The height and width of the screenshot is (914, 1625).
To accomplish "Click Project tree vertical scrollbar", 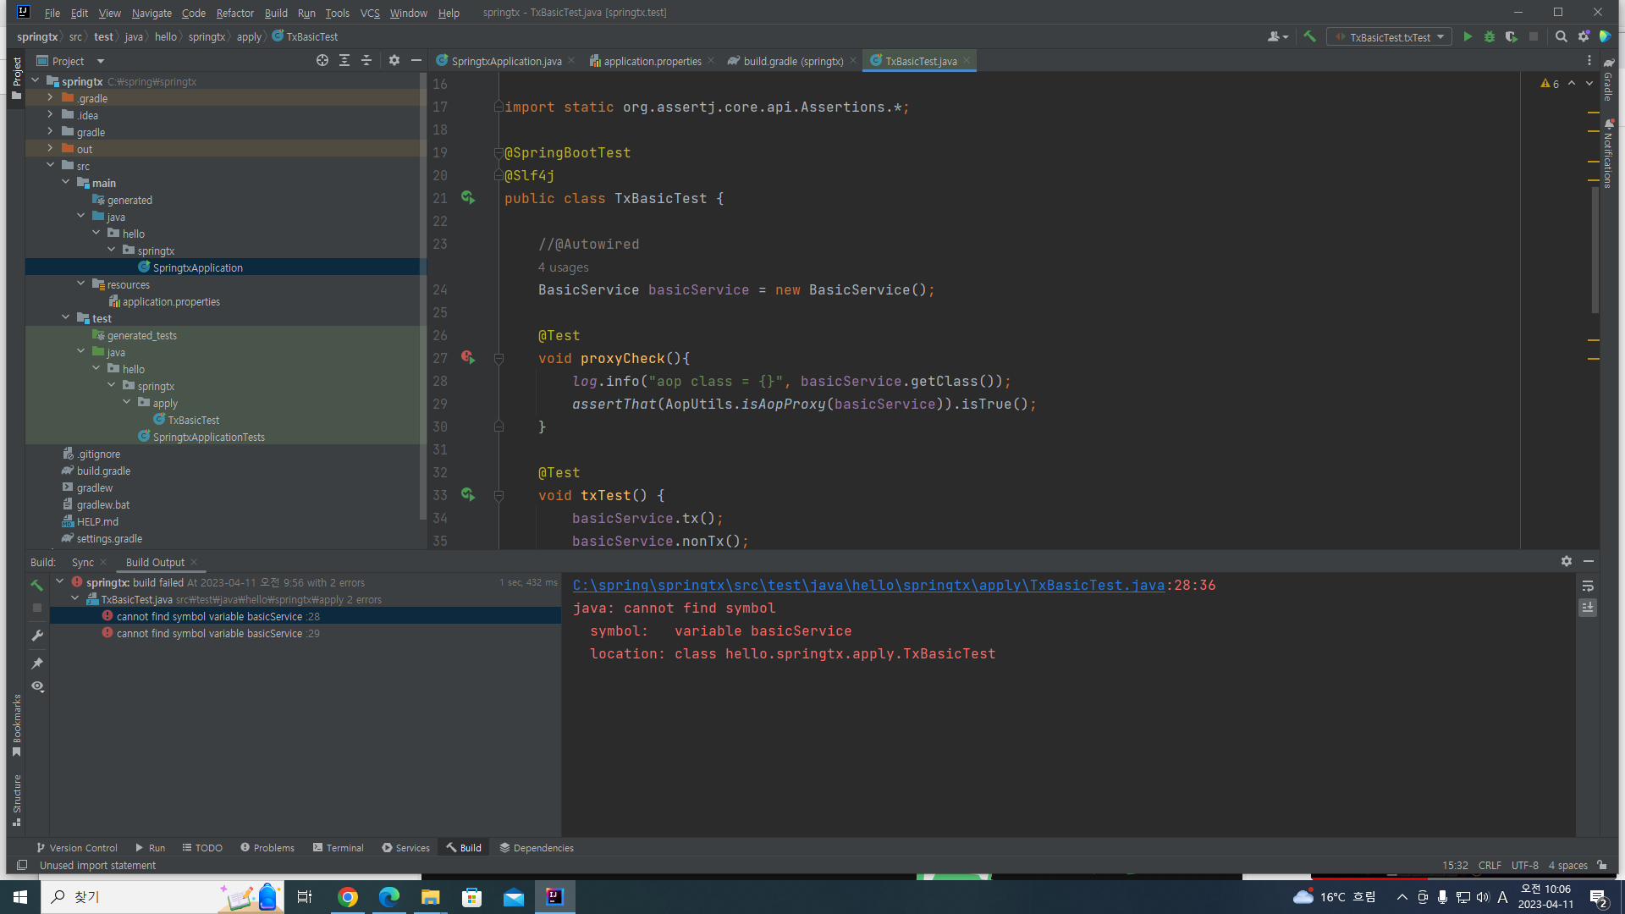I will point(422,296).
